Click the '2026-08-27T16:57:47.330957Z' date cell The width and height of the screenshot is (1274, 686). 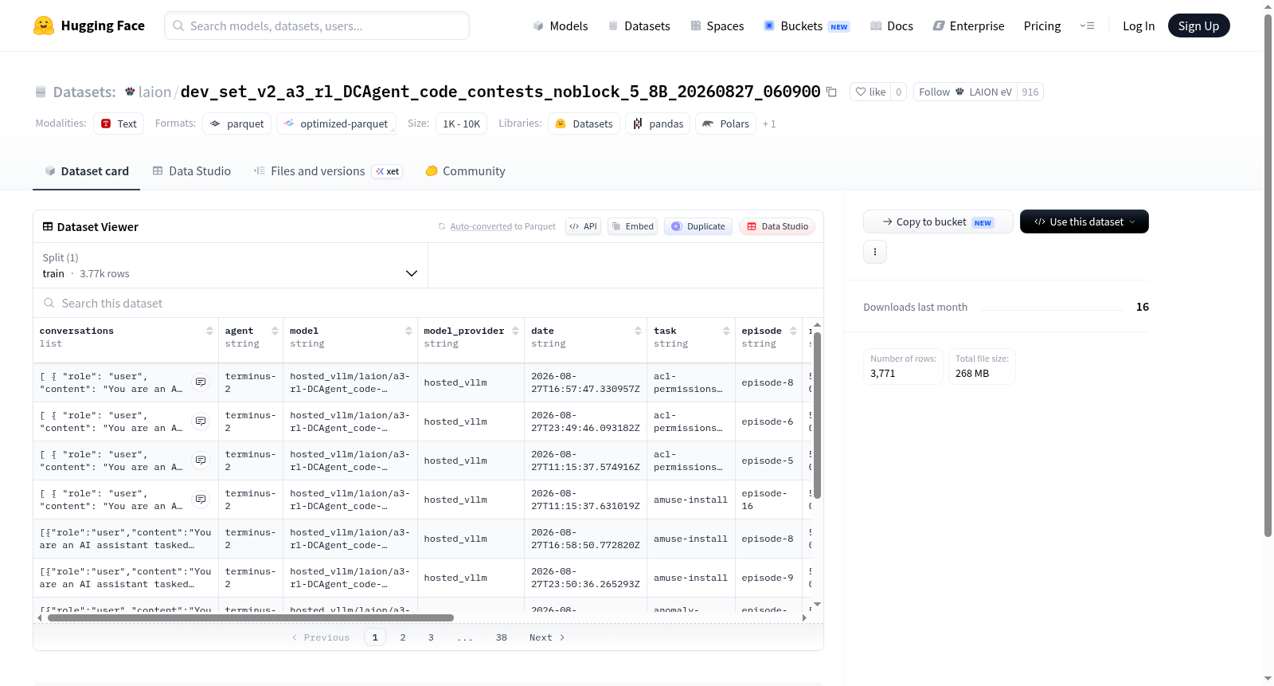coord(585,382)
